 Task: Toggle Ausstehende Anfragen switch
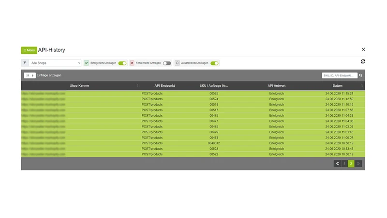[x=214, y=63]
